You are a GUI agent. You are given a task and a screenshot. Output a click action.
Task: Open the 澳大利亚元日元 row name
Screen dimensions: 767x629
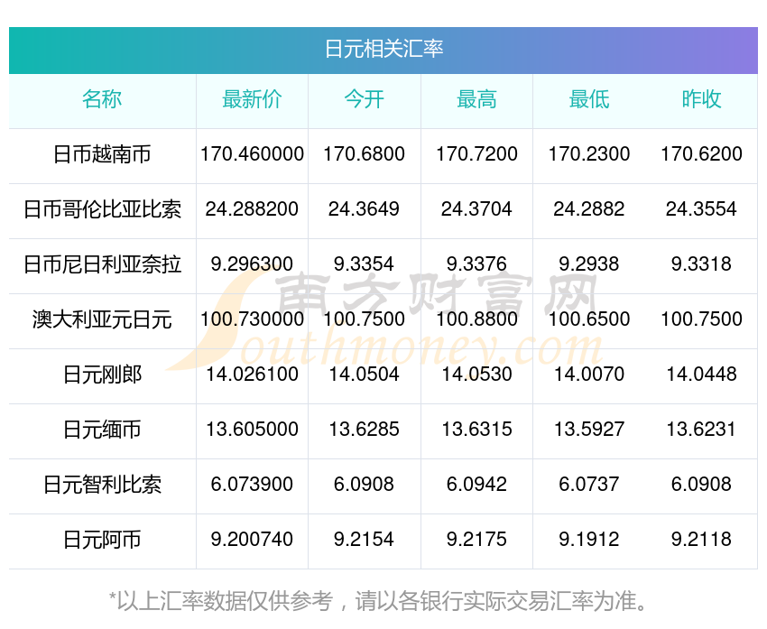pyautogui.click(x=102, y=319)
